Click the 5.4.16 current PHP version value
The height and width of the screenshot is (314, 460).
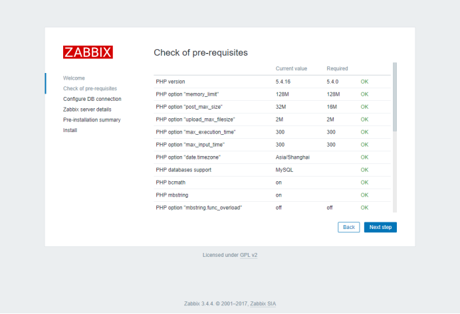click(283, 82)
